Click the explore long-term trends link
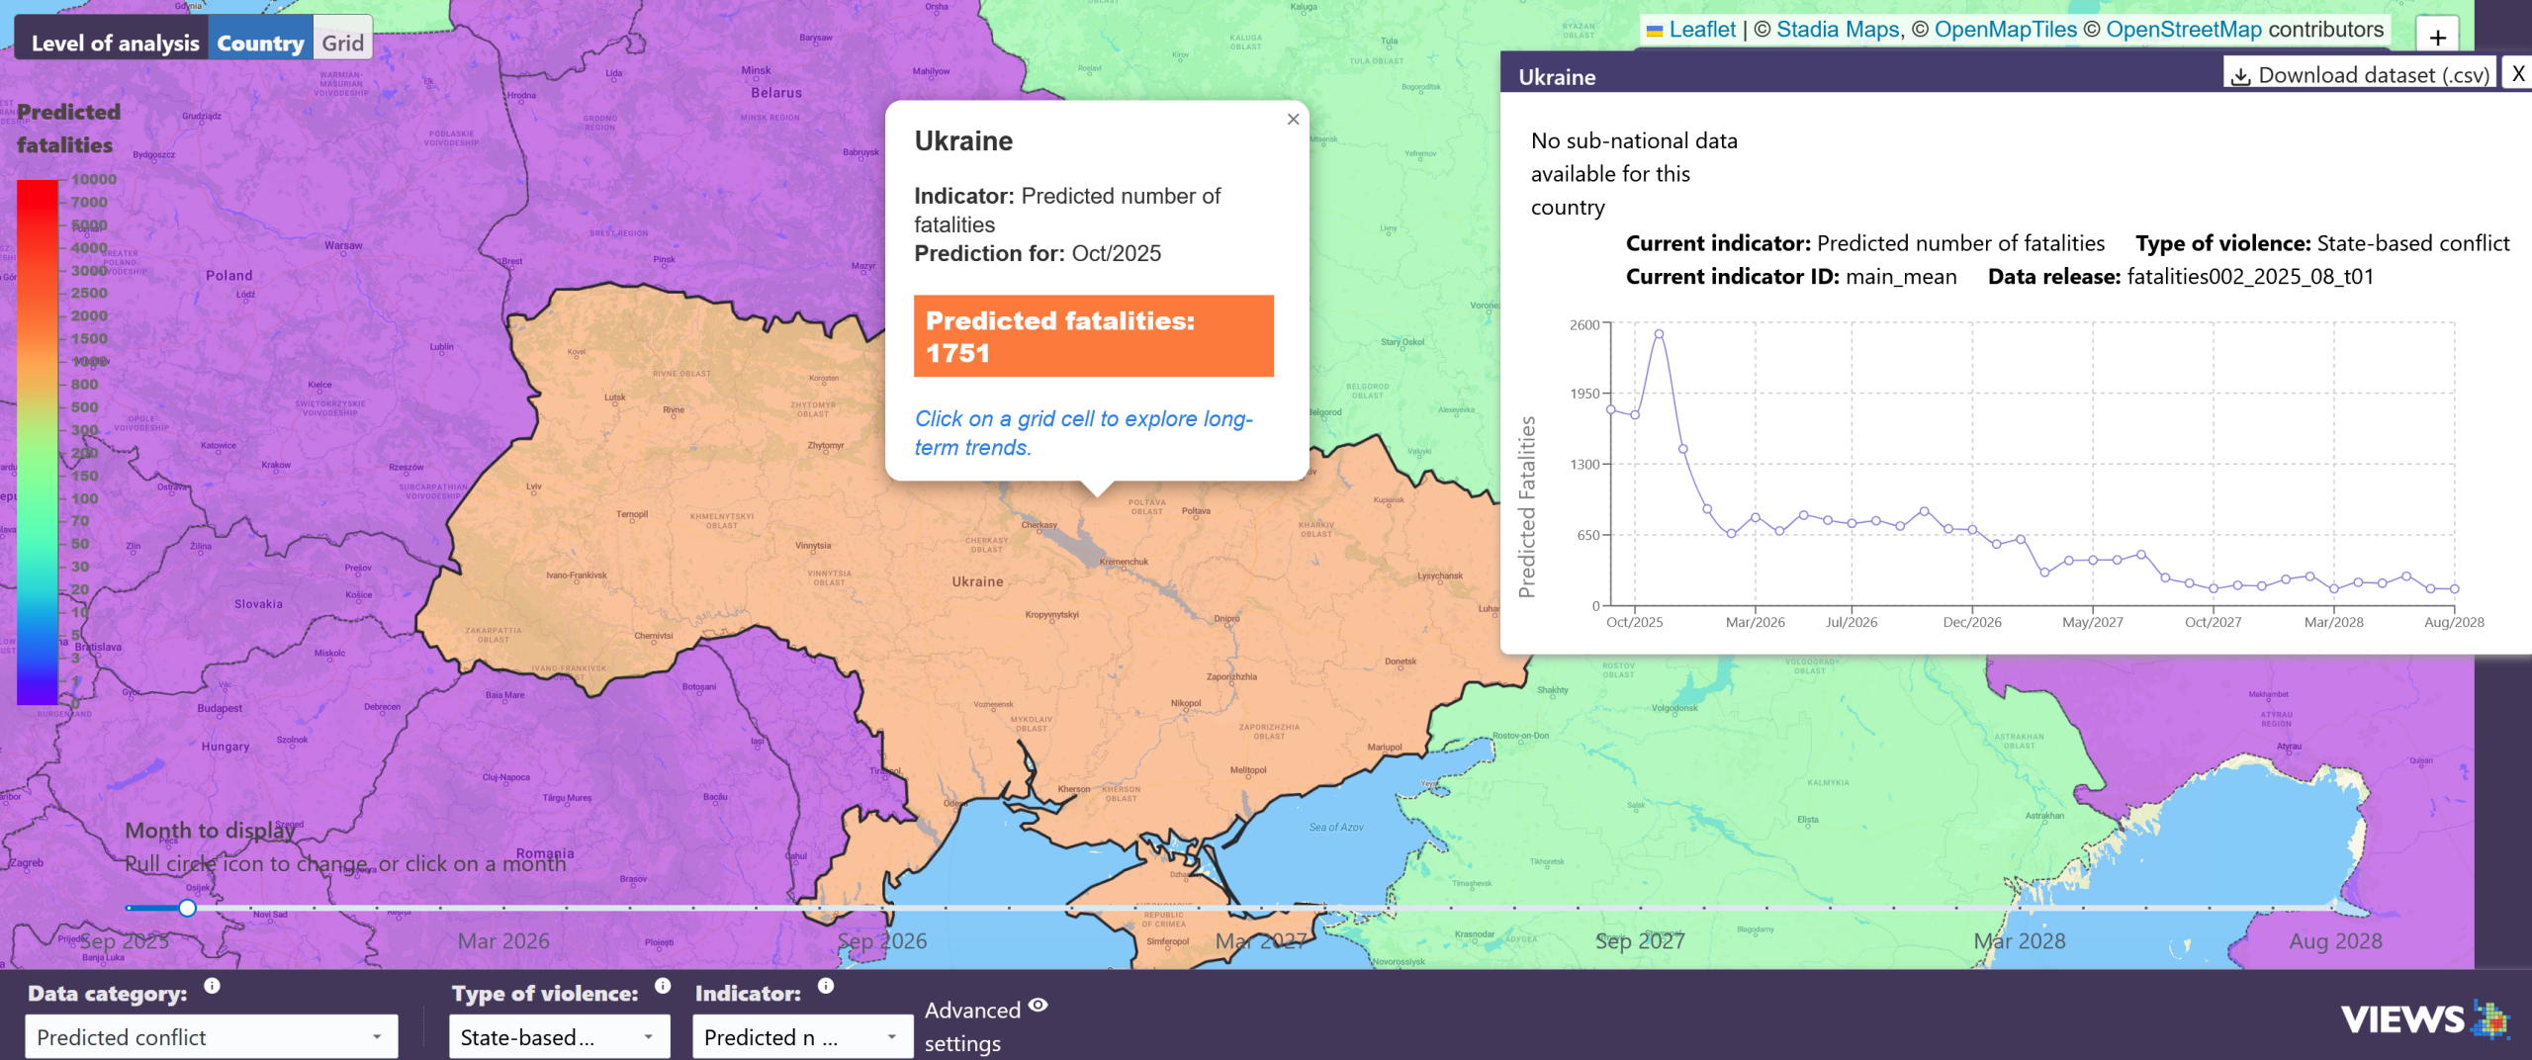Viewport: 2532px width, 1060px height. tap(1082, 432)
